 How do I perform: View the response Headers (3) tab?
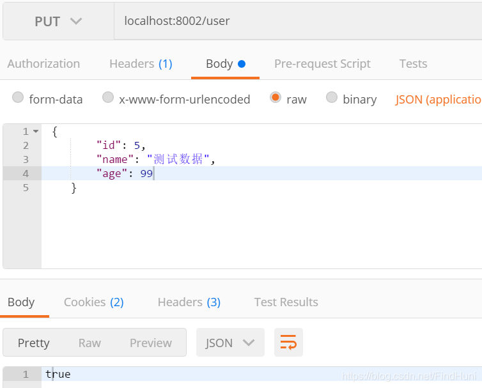pos(189,302)
